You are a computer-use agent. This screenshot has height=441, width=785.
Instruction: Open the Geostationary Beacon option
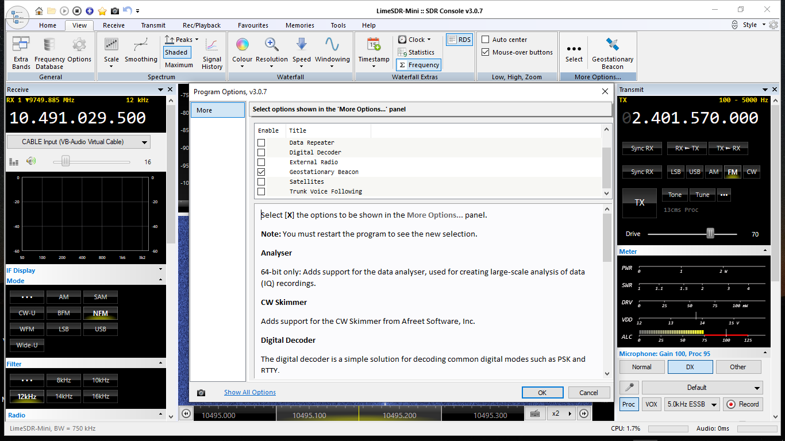point(613,53)
